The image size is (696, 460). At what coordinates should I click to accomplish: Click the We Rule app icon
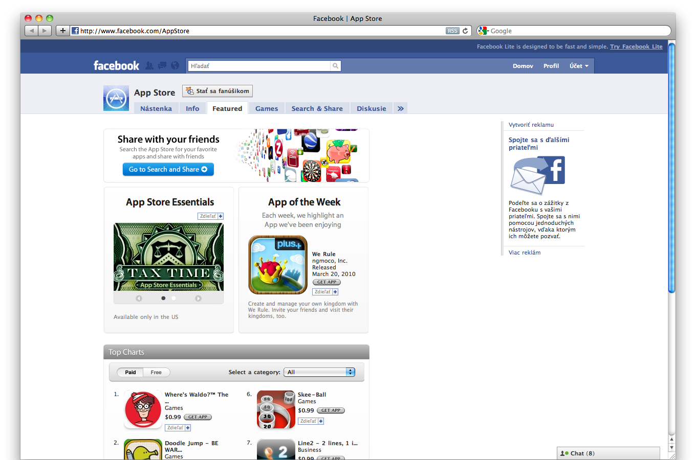278,265
